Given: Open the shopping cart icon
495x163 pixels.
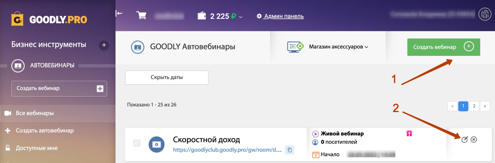Looking at the screenshot, I should click(x=142, y=15).
